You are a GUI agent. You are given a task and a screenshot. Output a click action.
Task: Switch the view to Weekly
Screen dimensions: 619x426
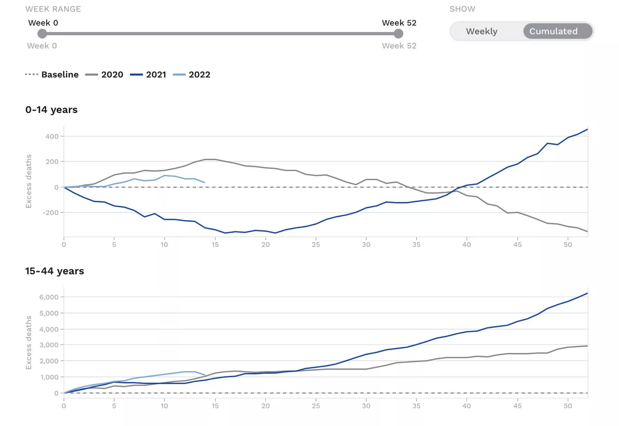[x=482, y=32]
